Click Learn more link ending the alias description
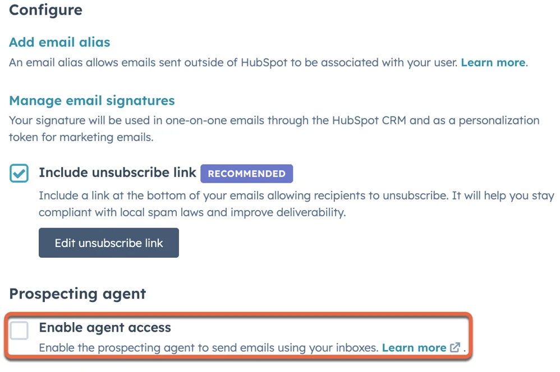 (x=492, y=62)
